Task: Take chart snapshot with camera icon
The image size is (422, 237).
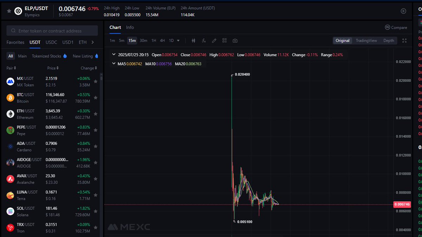Action: (235, 40)
